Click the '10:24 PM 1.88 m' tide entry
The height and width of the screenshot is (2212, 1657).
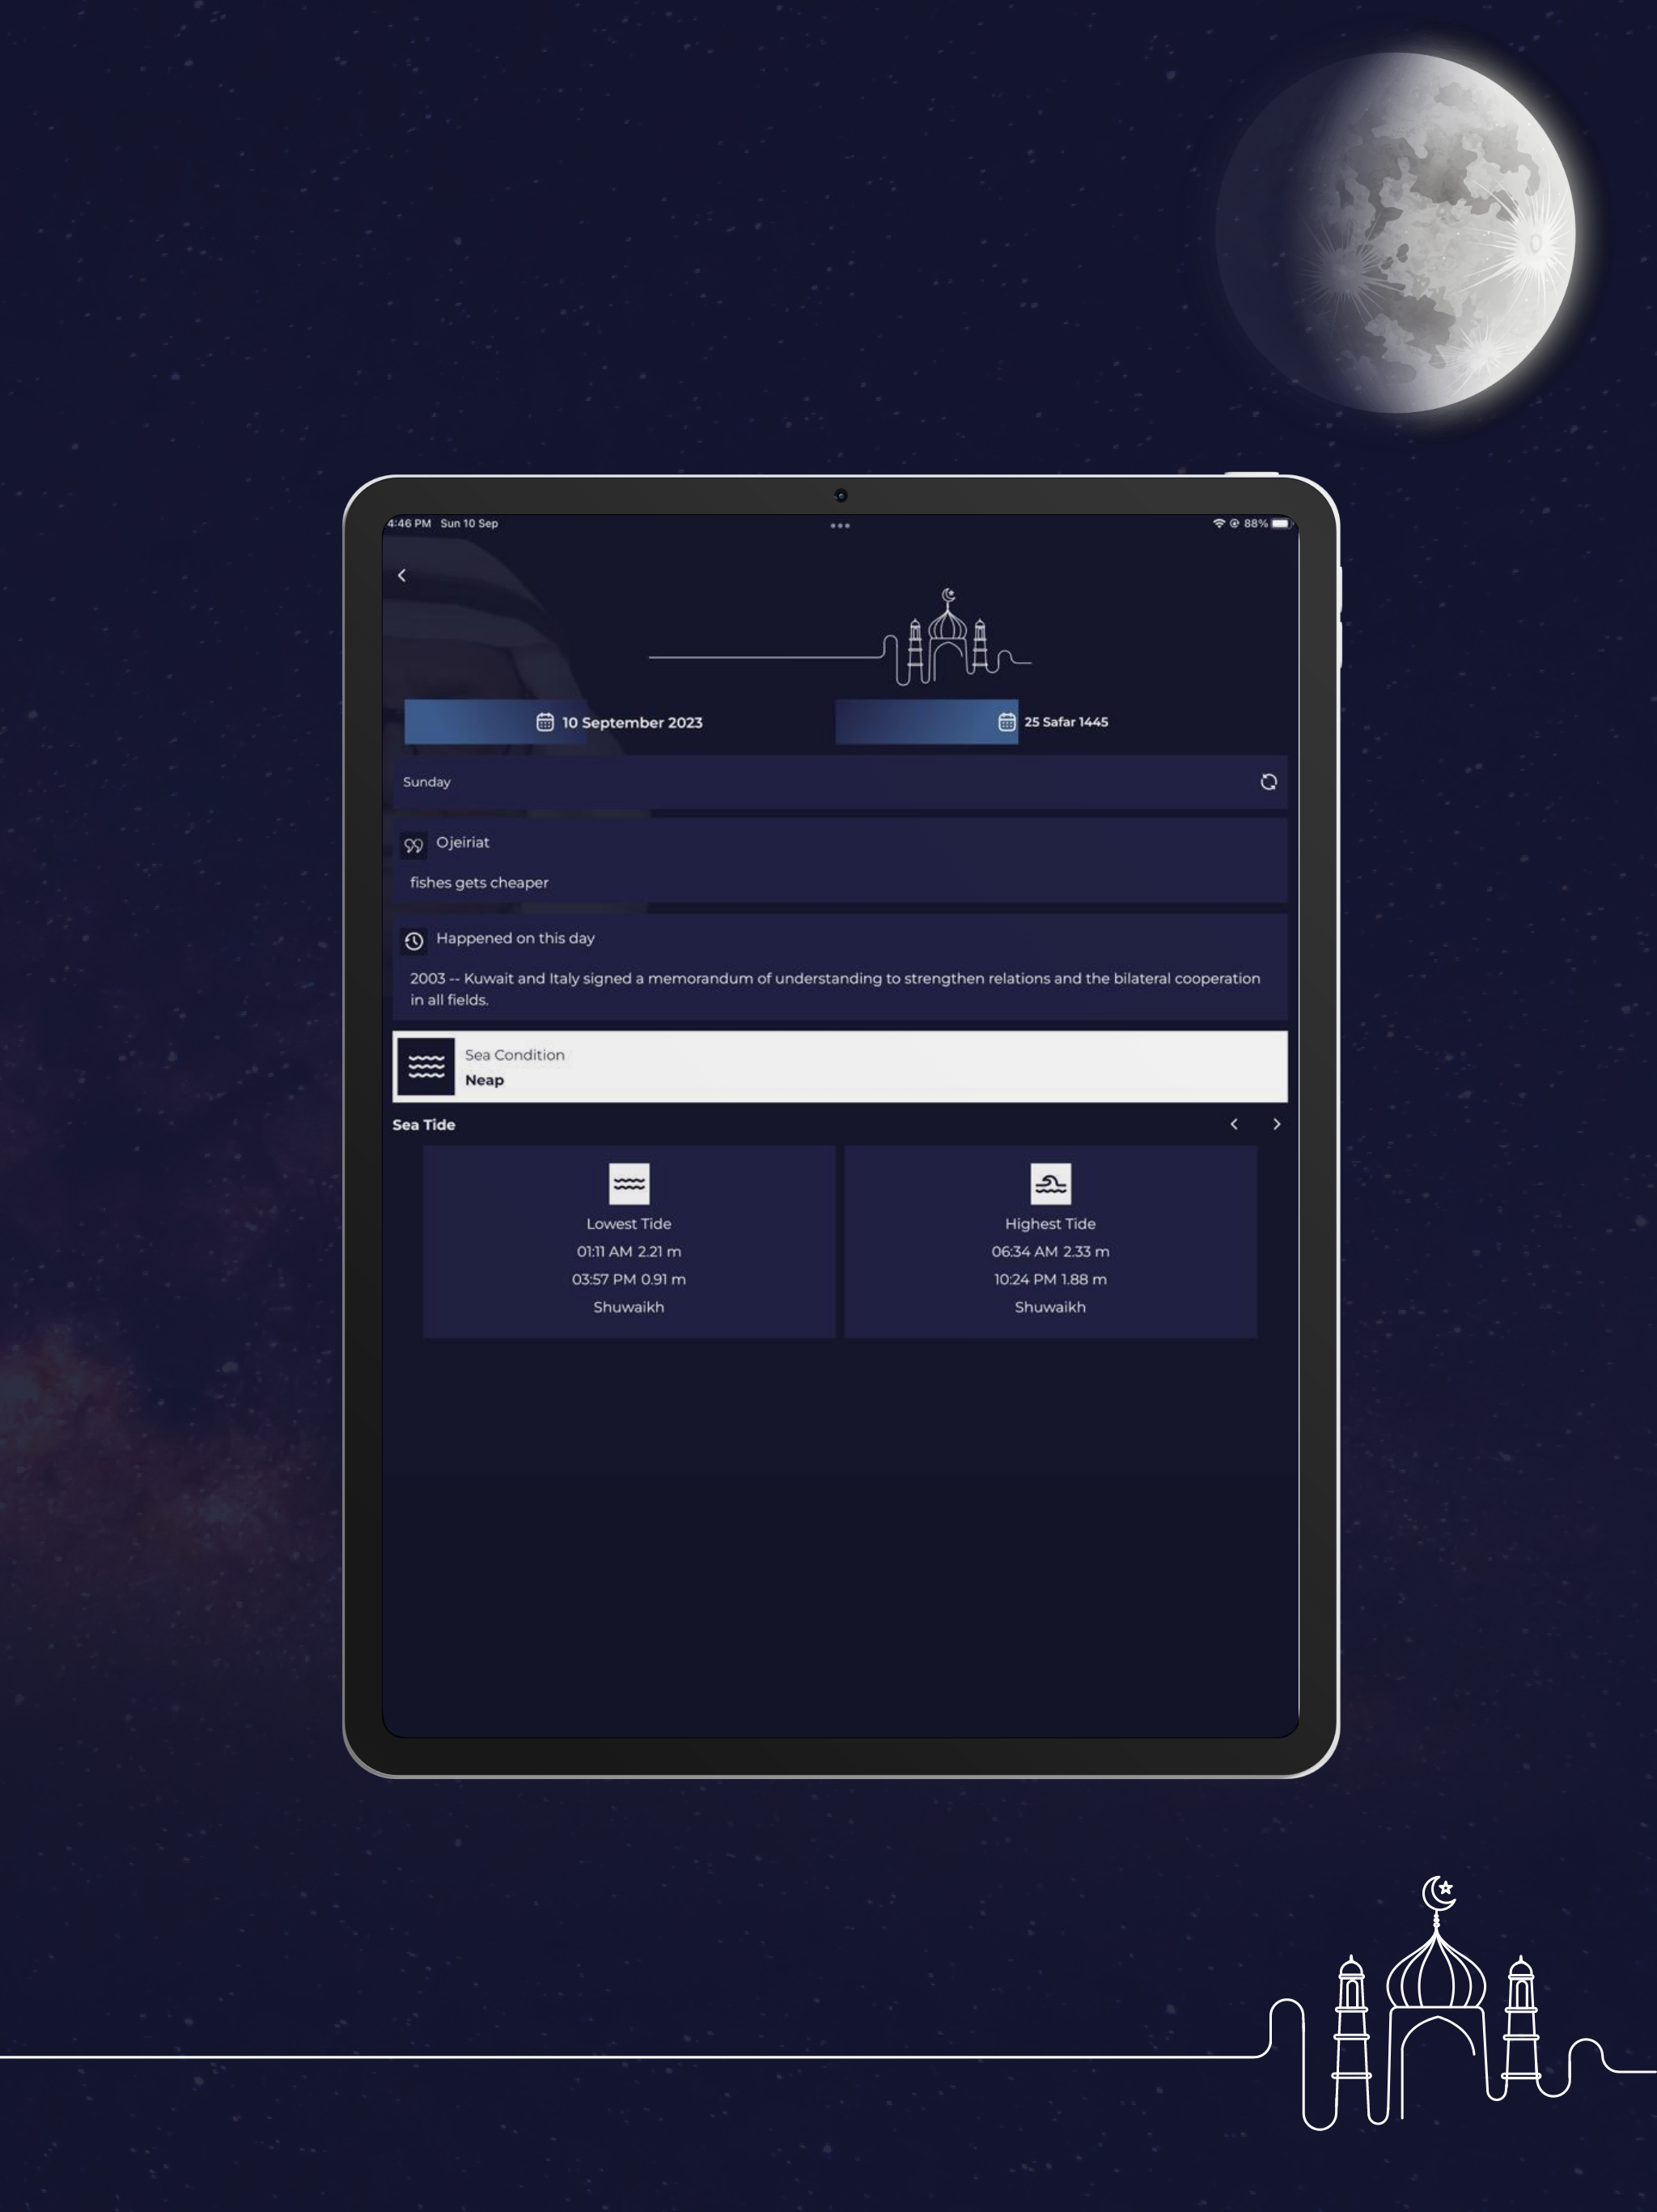click(x=1050, y=1280)
